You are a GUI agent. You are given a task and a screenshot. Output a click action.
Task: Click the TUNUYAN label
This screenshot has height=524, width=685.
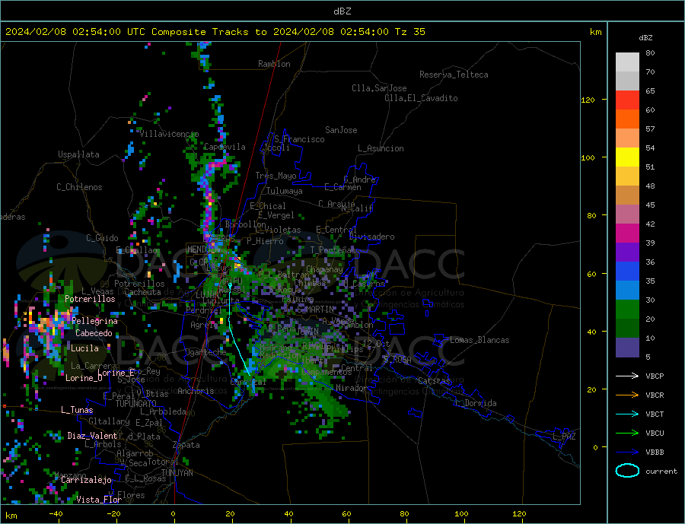(177, 473)
